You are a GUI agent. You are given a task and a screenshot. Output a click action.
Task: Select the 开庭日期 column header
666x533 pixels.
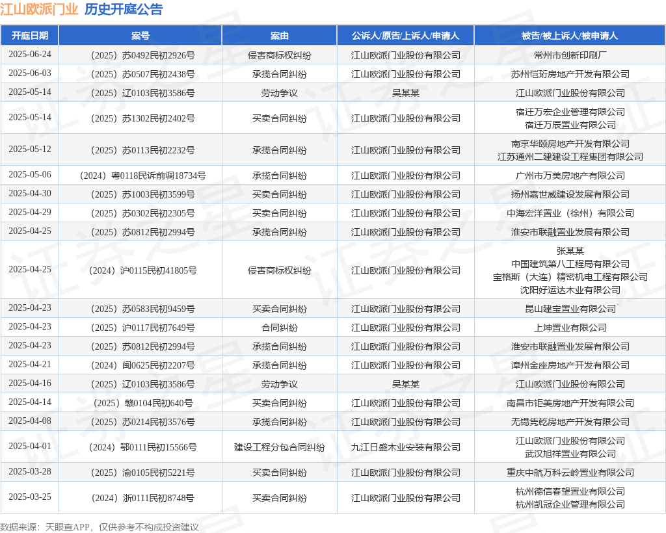pyautogui.click(x=30, y=36)
